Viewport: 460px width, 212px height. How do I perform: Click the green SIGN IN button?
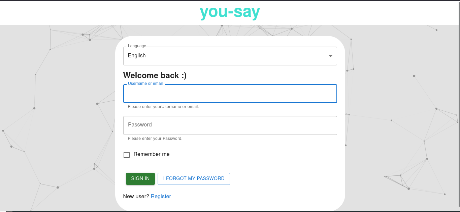pos(140,178)
